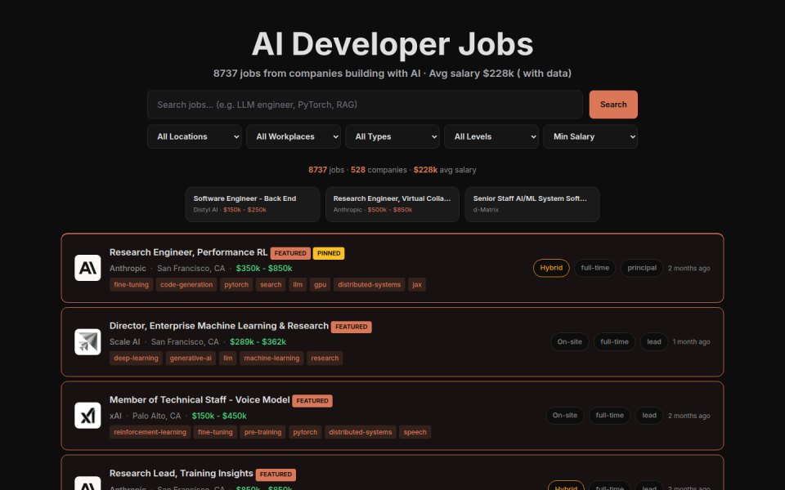Select the pytorch tag on xAI job
The width and height of the screenshot is (785, 490).
point(305,432)
